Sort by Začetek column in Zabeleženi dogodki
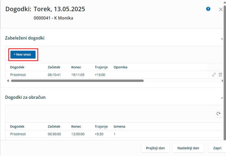Viewport: 226px width, 156px height. pyautogui.click(x=54, y=67)
